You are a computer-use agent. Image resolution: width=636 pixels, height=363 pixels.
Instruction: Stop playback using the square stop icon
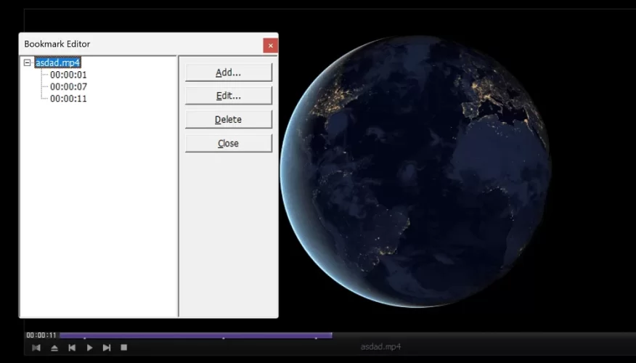tap(124, 348)
